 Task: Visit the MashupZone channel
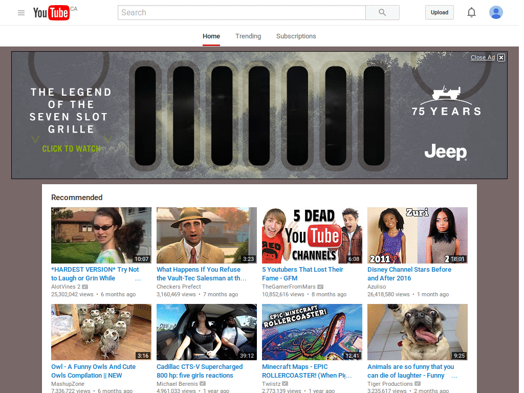coord(68,384)
